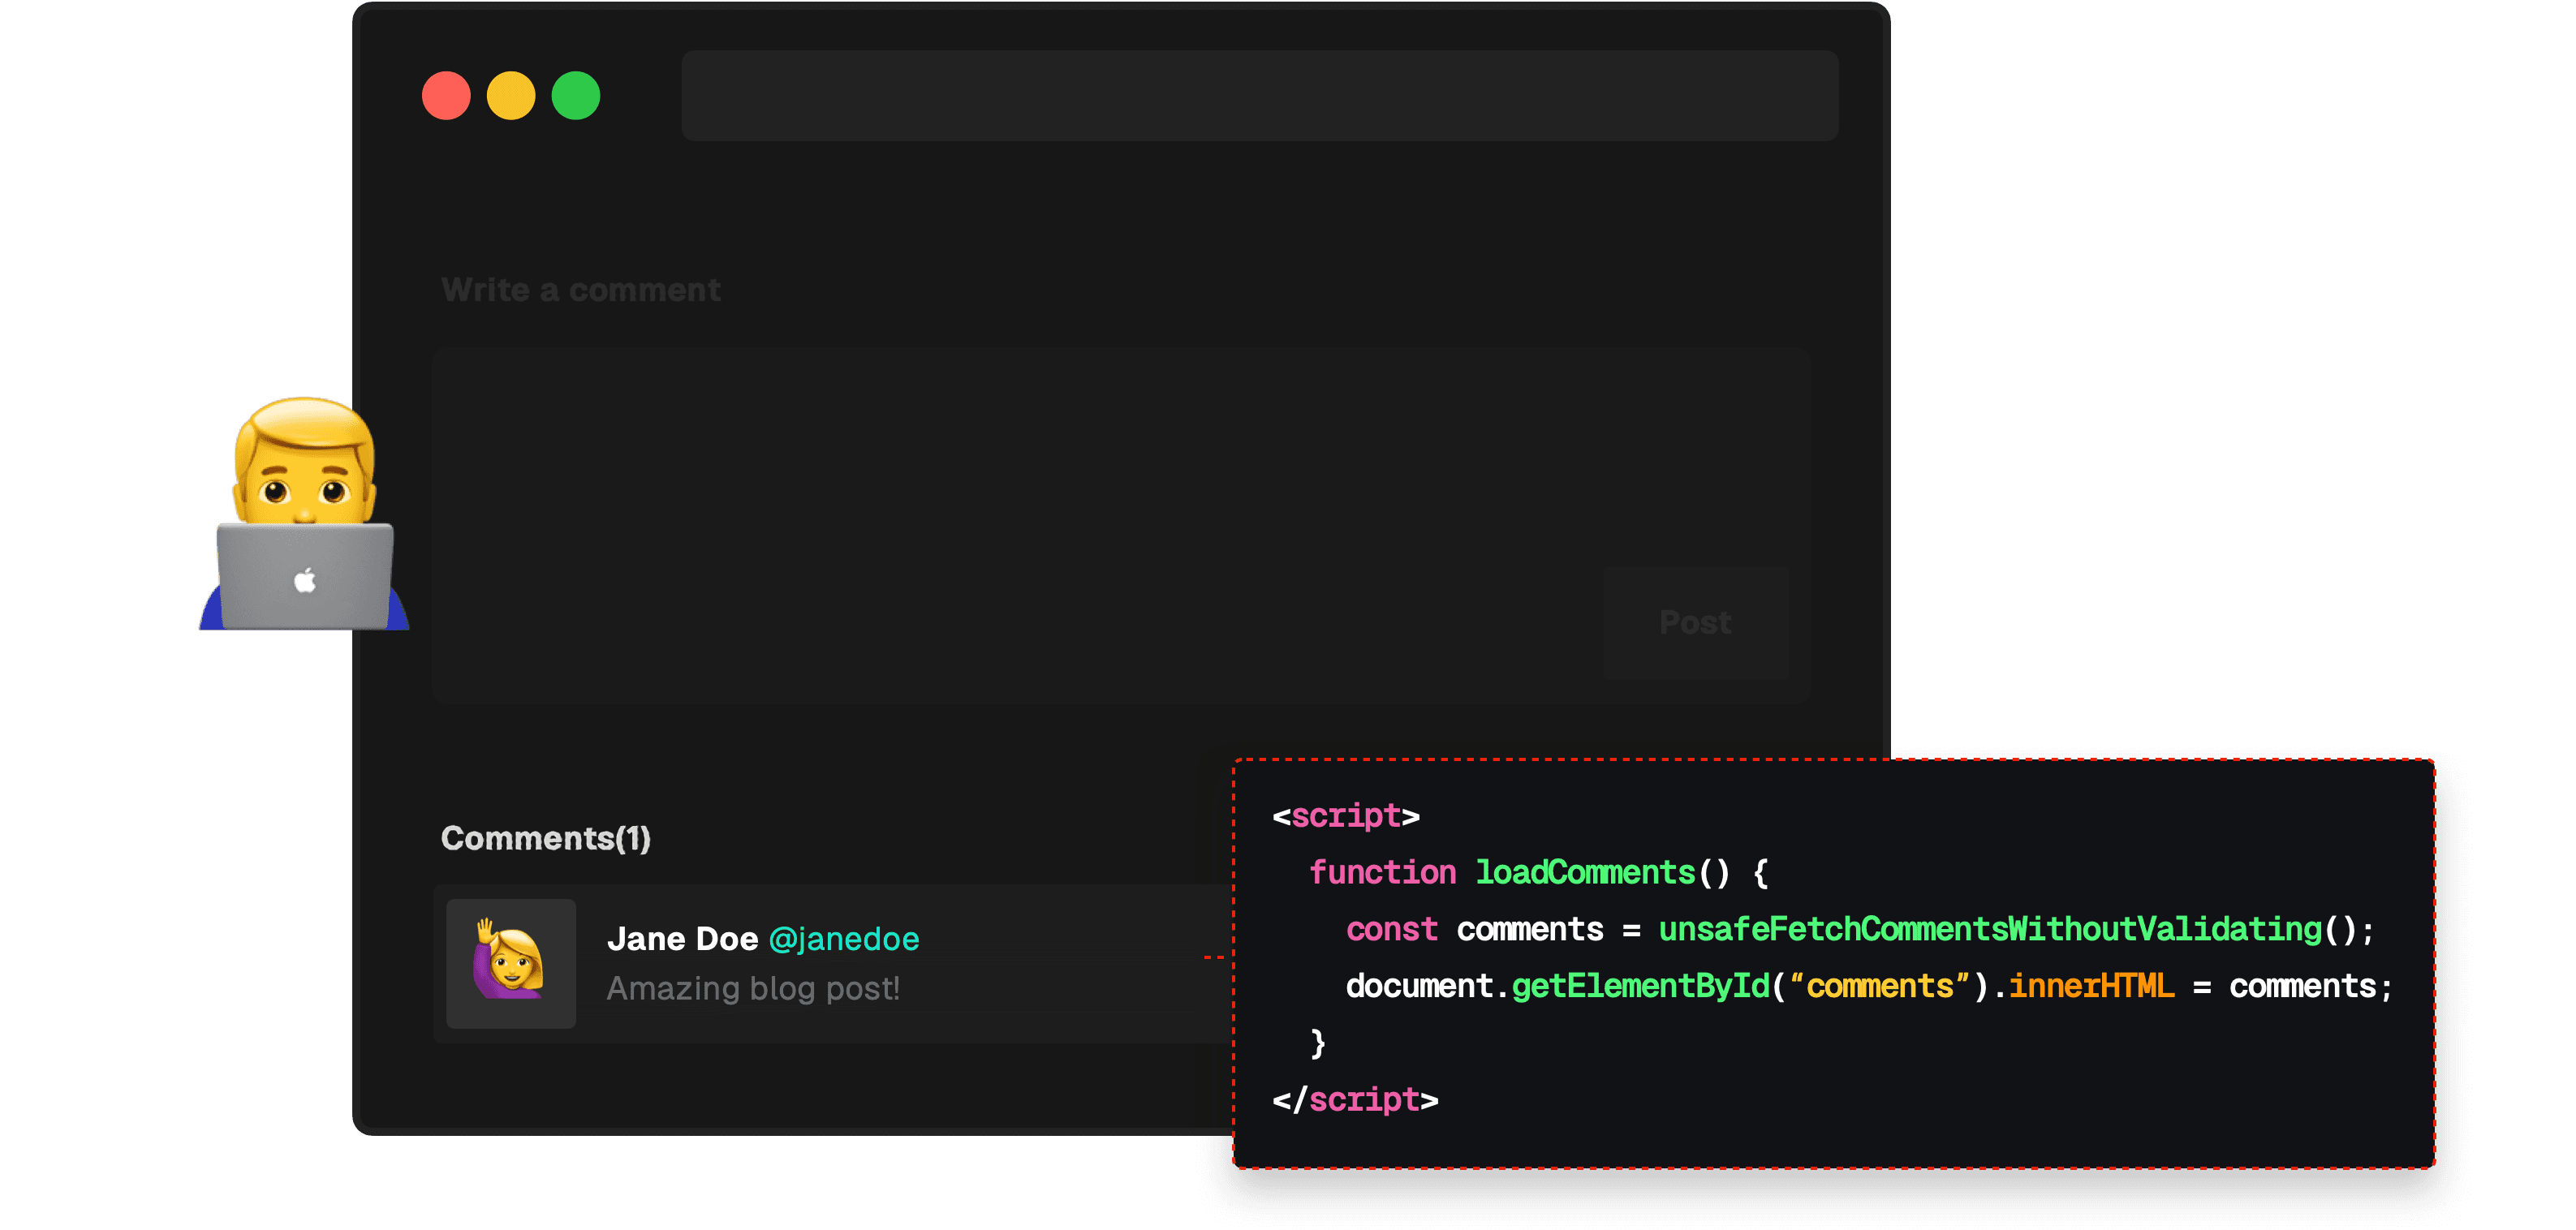Click the opening script tag
The height and width of the screenshot is (1230, 2576).
(x=1346, y=816)
